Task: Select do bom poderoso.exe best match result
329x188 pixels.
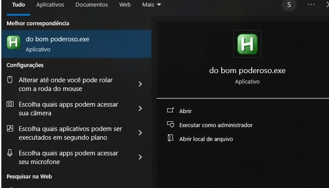Action: (76, 44)
